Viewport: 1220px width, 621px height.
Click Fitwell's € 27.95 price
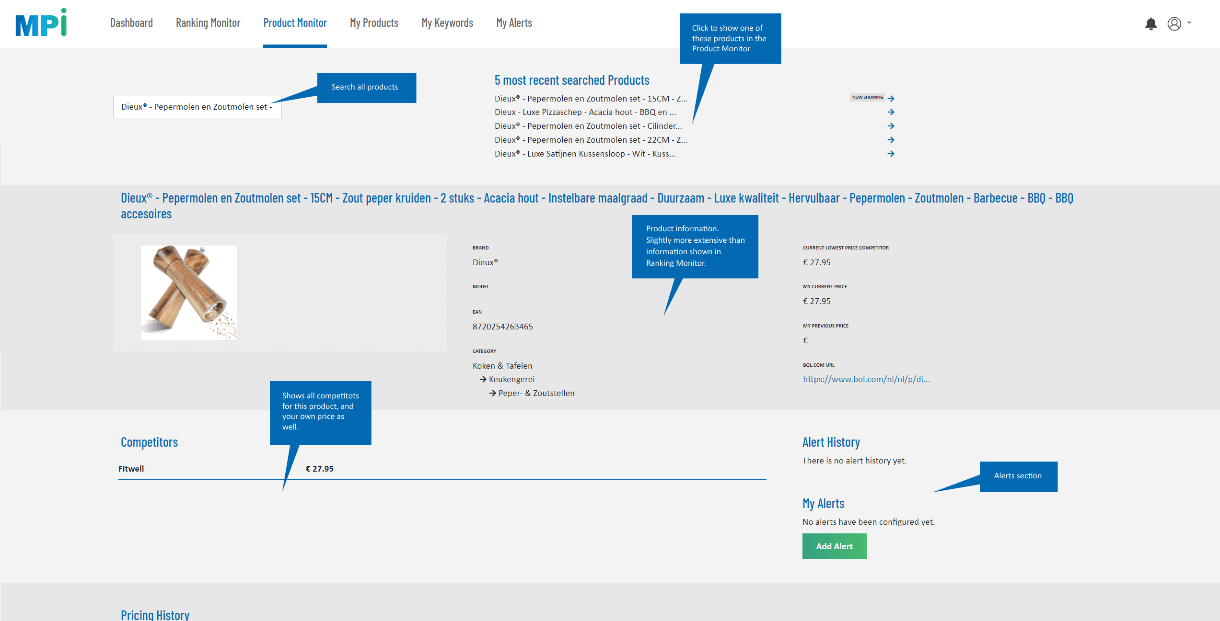[319, 469]
